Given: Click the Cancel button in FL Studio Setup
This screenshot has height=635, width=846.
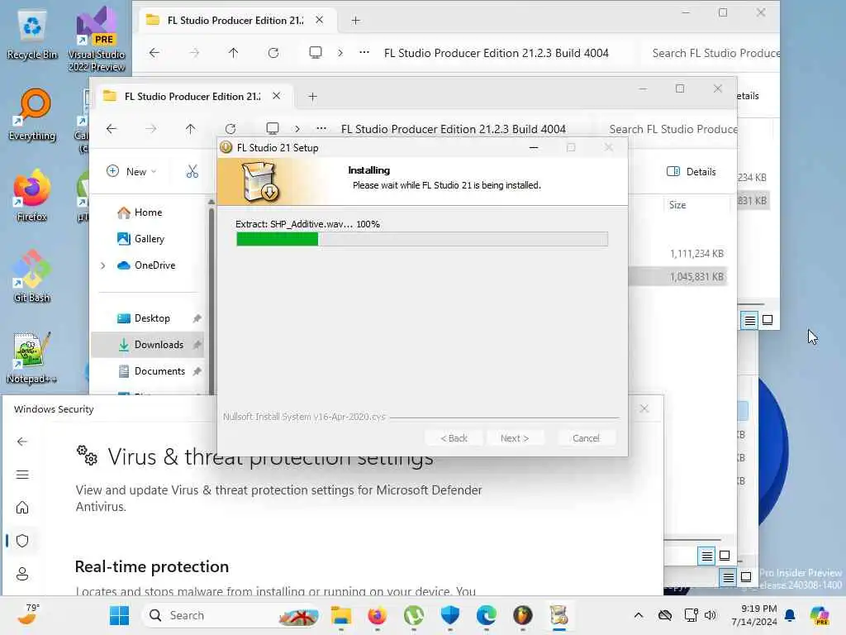Looking at the screenshot, I should pos(586,438).
